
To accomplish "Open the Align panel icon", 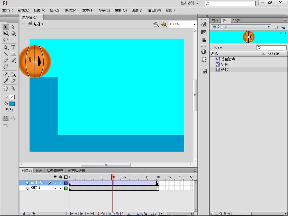I will click(x=204, y=40).
